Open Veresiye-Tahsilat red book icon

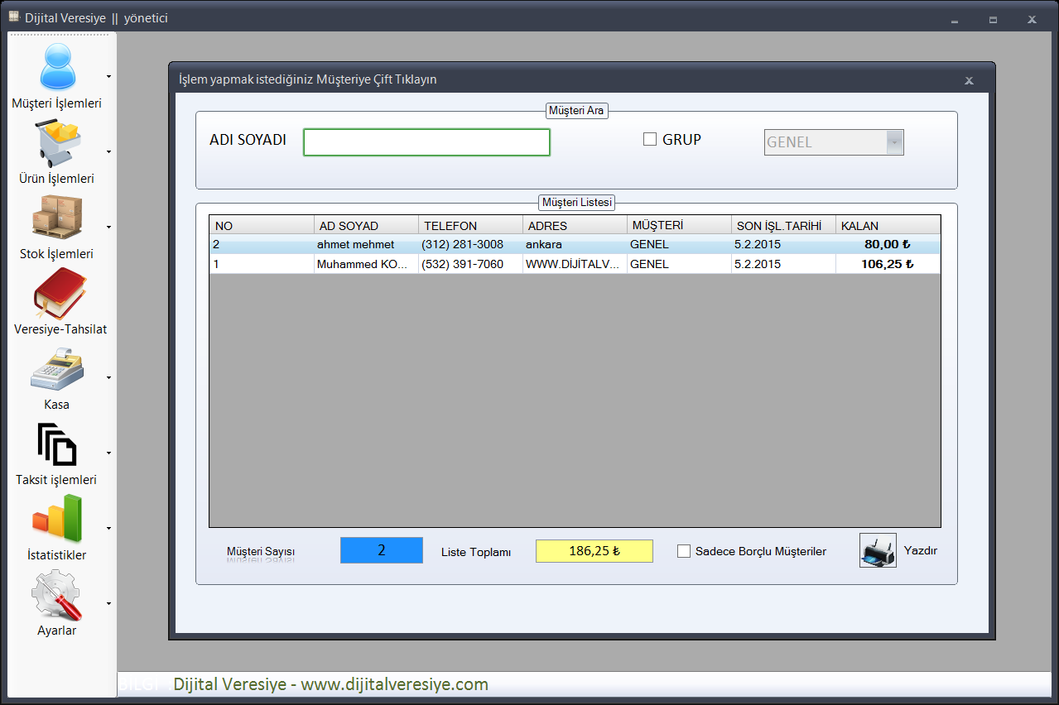coord(60,294)
